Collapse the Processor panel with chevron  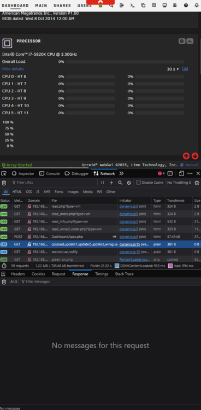click(x=190, y=41)
